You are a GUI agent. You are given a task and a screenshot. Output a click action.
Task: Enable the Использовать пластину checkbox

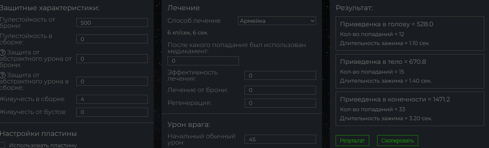[2, 146]
